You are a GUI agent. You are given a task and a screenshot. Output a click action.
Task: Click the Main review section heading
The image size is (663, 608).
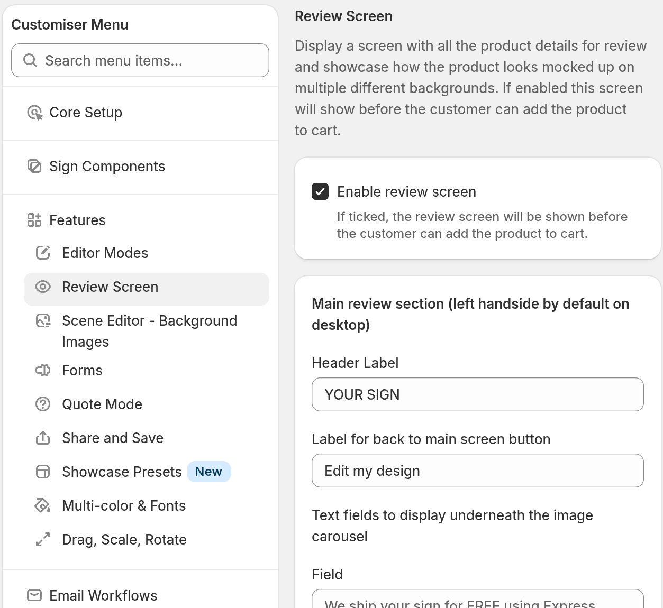click(470, 314)
